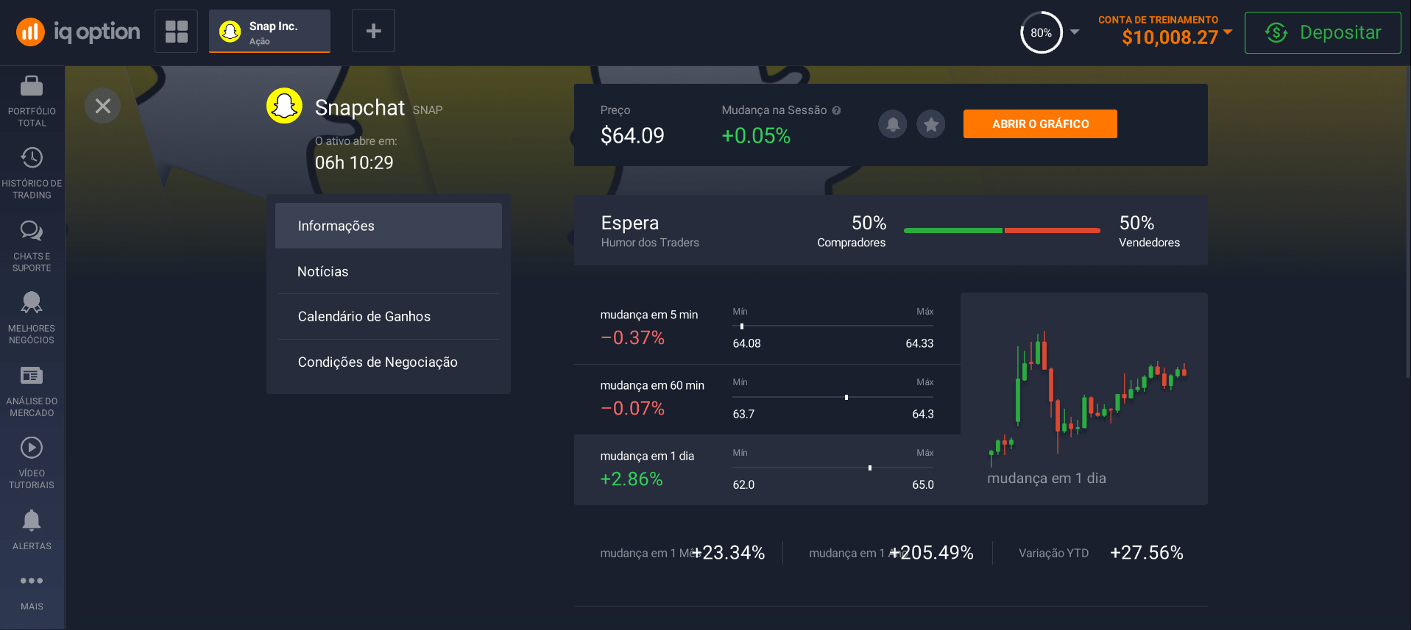Screen dimensions: 1411x630
Task: Click ABRIR O GRÁFICO button
Action: [1040, 124]
